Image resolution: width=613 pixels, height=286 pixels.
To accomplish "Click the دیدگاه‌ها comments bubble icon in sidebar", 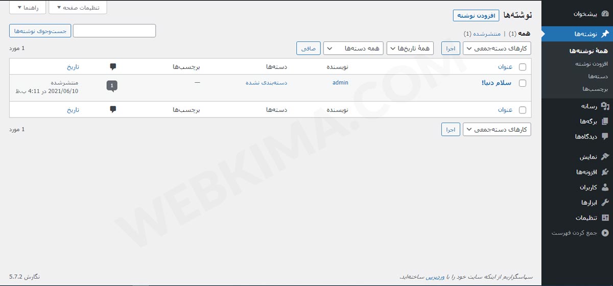I will point(605,136).
